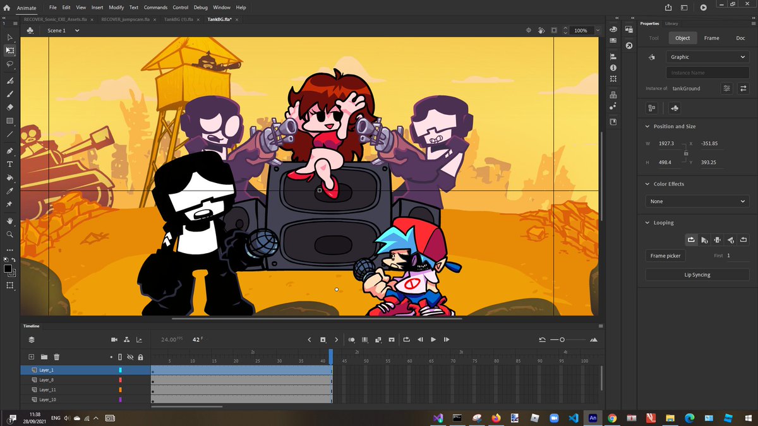Select the Pen tool
The image size is (758, 426).
click(x=9, y=151)
